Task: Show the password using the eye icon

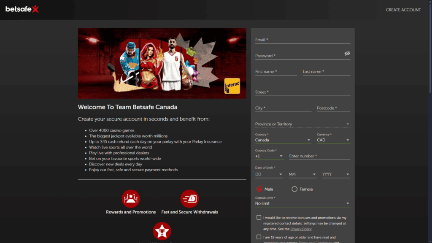Action: click(x=347, y=53)
